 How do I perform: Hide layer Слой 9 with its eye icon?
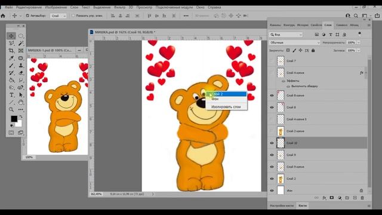[272, 155]
